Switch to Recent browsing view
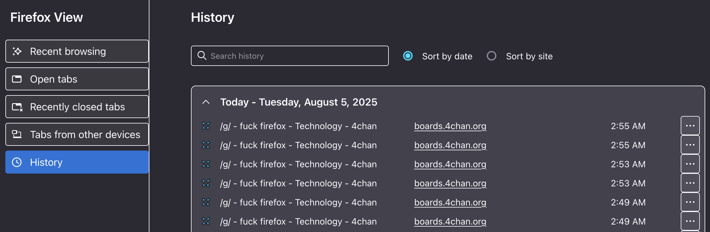The width and height of the screenshot is (710, 232). click(77, 51)
